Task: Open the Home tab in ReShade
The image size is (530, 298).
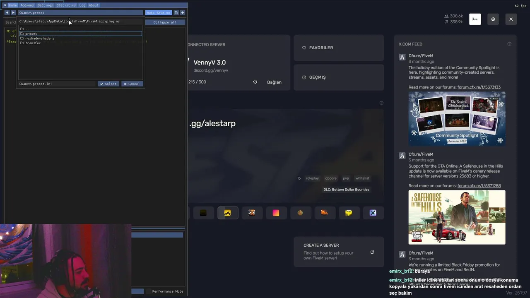Action: click(x=13, y=5)
